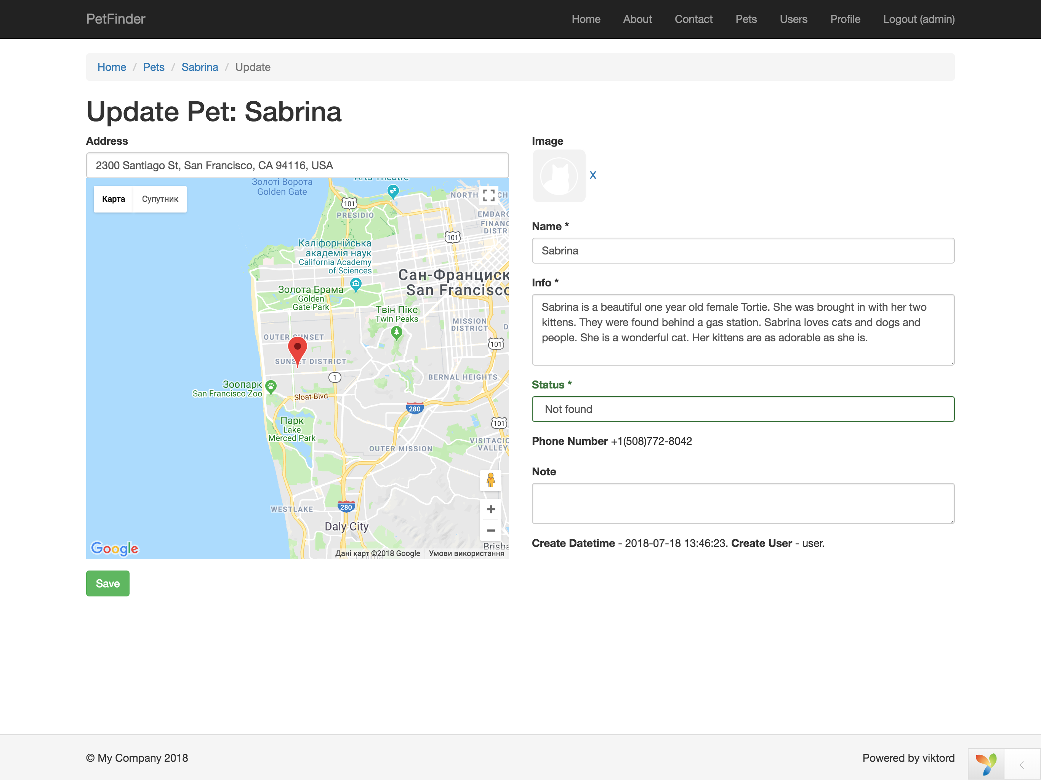This screenshot has width=1041, height=780.
Task: Expand the Pets navigation menu
Action: tap(746, 19)
